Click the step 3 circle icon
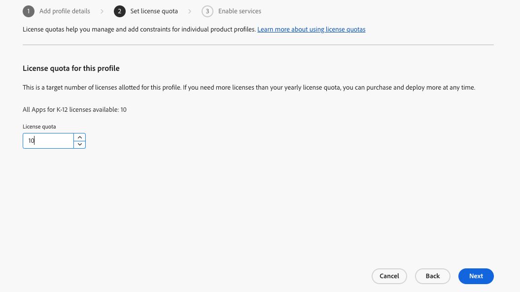Screen dimensions: 520x292 click(x=208, y=11)
